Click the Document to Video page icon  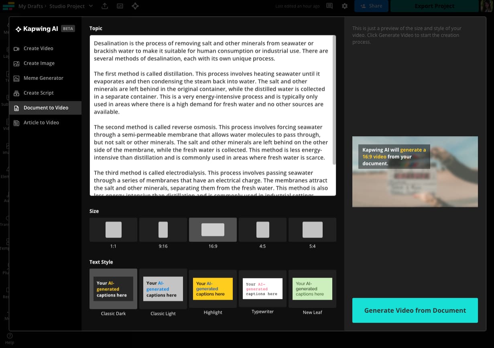coord(16,108)
